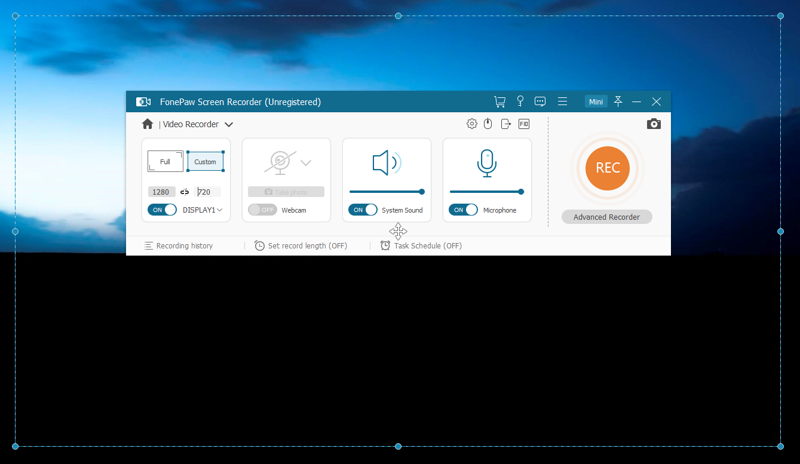Go to home screen icon
Screen dimensions: 800x464
148,124
